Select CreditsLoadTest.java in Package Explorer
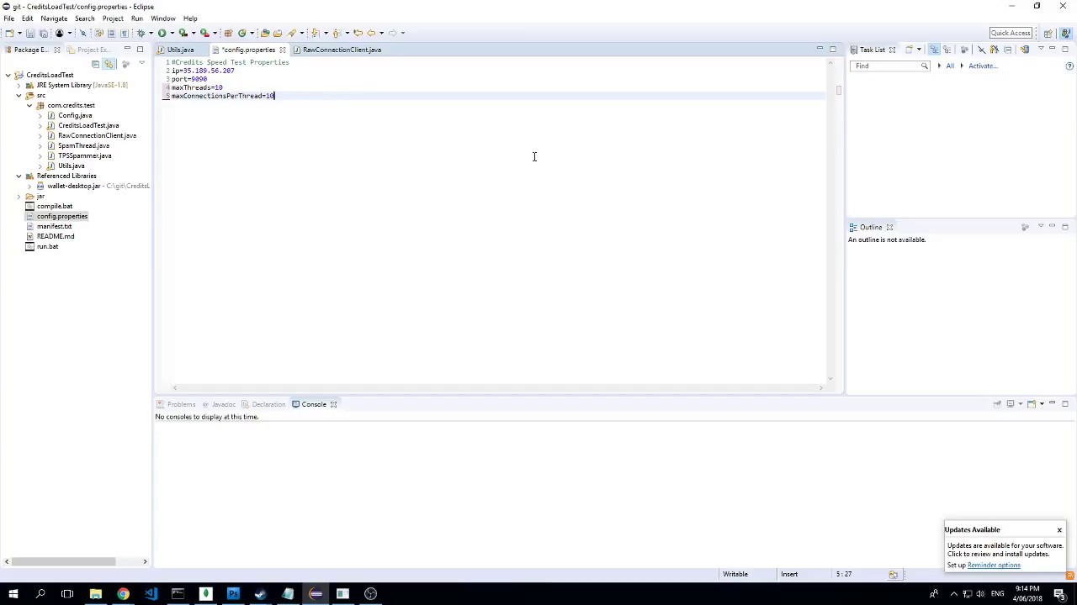 [x=88, y=125]
